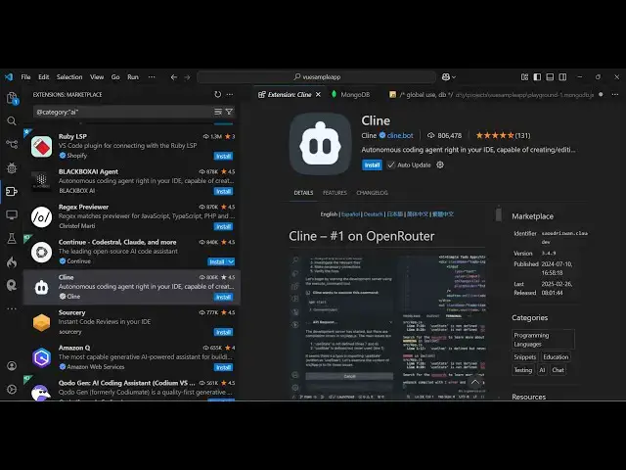This screenshot has width=626, height=470.
Task: Open the Testing flask icon
Action: click(12, 239)
